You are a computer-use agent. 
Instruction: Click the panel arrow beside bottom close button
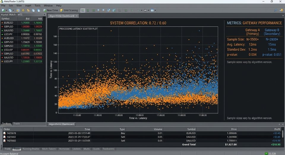279,124
